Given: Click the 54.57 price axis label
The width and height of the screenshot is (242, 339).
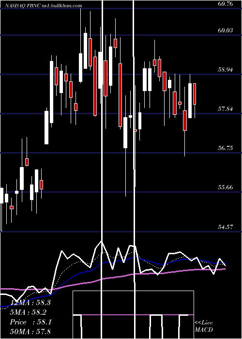Looking at the screenshot, I should 226,227.
